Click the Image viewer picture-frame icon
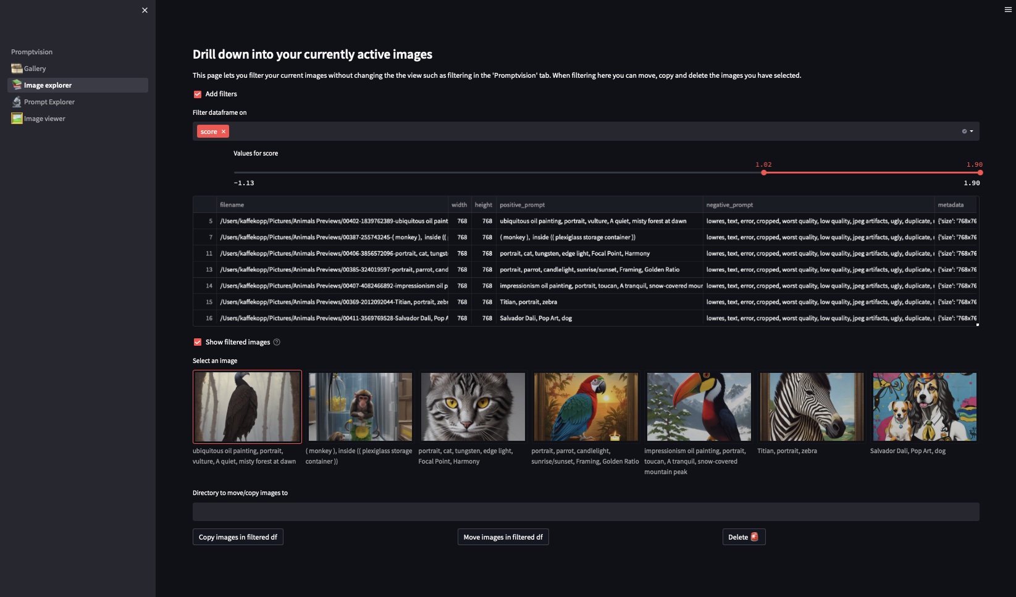 click(x=15, y=118)
